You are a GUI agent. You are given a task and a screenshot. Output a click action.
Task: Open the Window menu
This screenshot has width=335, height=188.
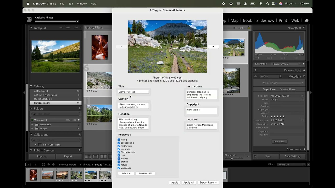82,4
